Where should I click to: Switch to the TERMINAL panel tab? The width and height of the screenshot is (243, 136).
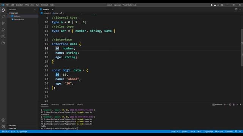(x=45, y=105)
